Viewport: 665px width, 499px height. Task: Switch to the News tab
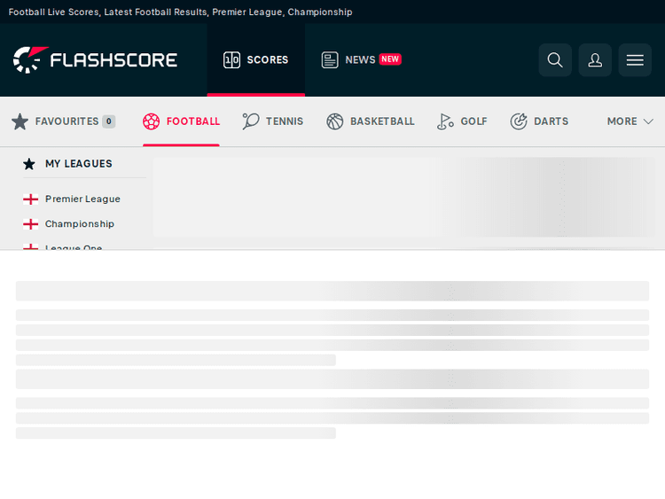coord(361,59)
